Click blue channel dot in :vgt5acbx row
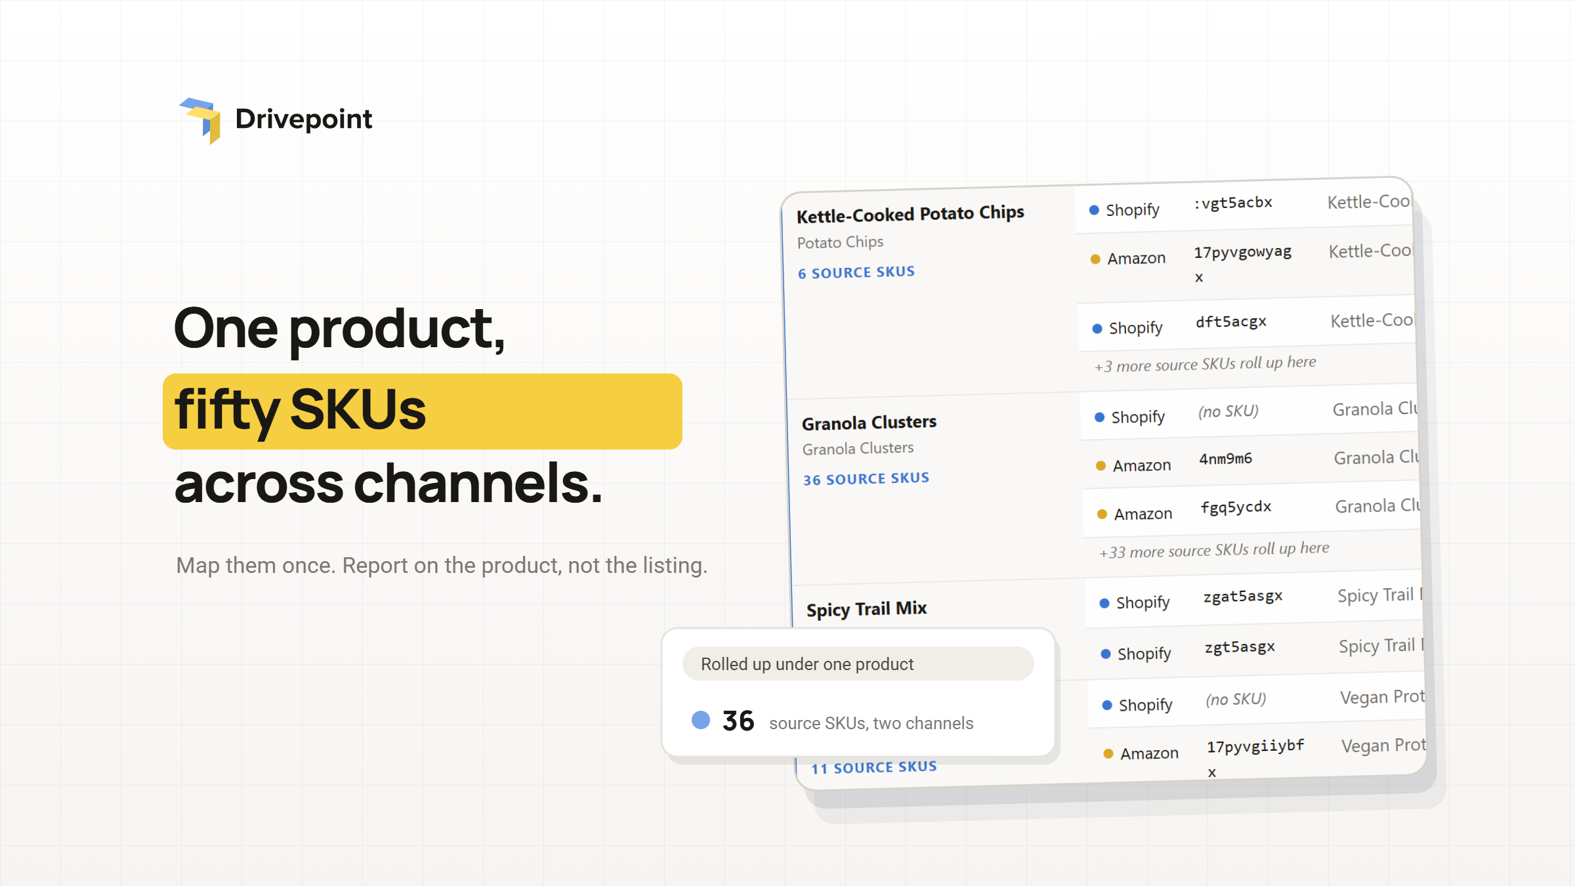The width and height of the screenshot is (1575, 886). tap(1094, 210)
